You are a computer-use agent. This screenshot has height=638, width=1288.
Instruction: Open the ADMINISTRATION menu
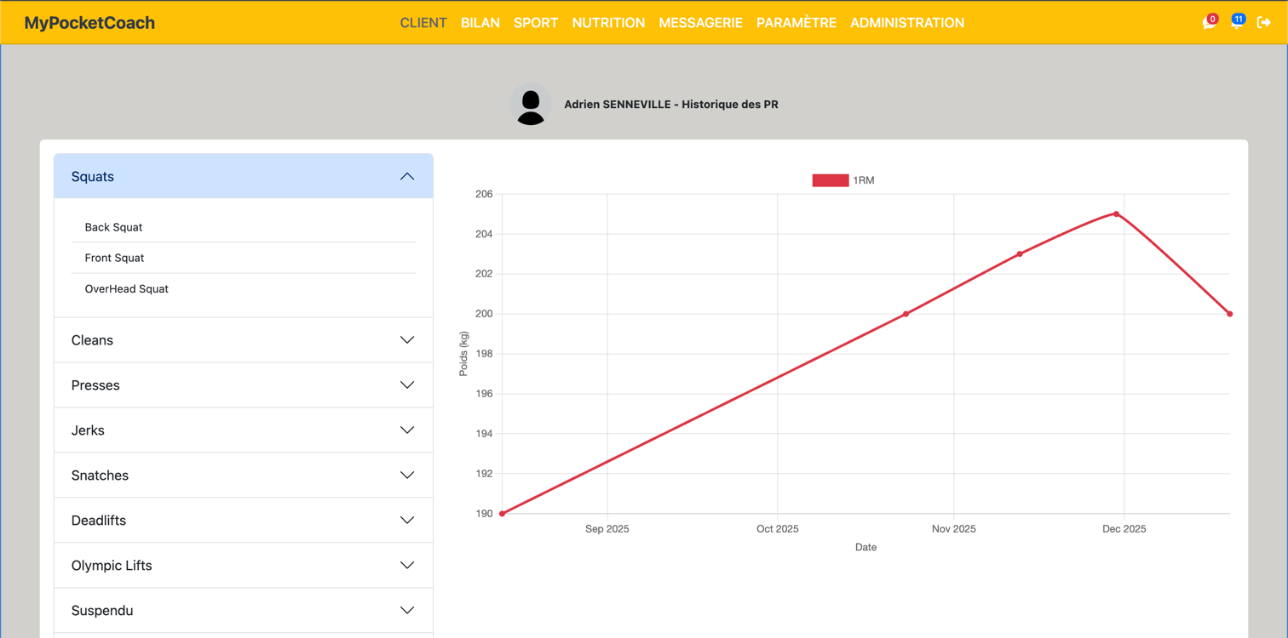pos(906,23)
